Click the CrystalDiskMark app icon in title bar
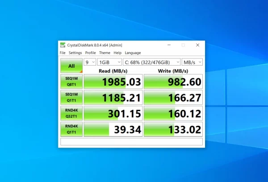The width and height of the screenshot is (268, 182). [x=63, y=45]
